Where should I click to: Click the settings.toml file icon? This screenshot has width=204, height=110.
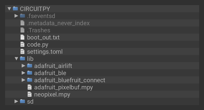(x=22, y=51)
